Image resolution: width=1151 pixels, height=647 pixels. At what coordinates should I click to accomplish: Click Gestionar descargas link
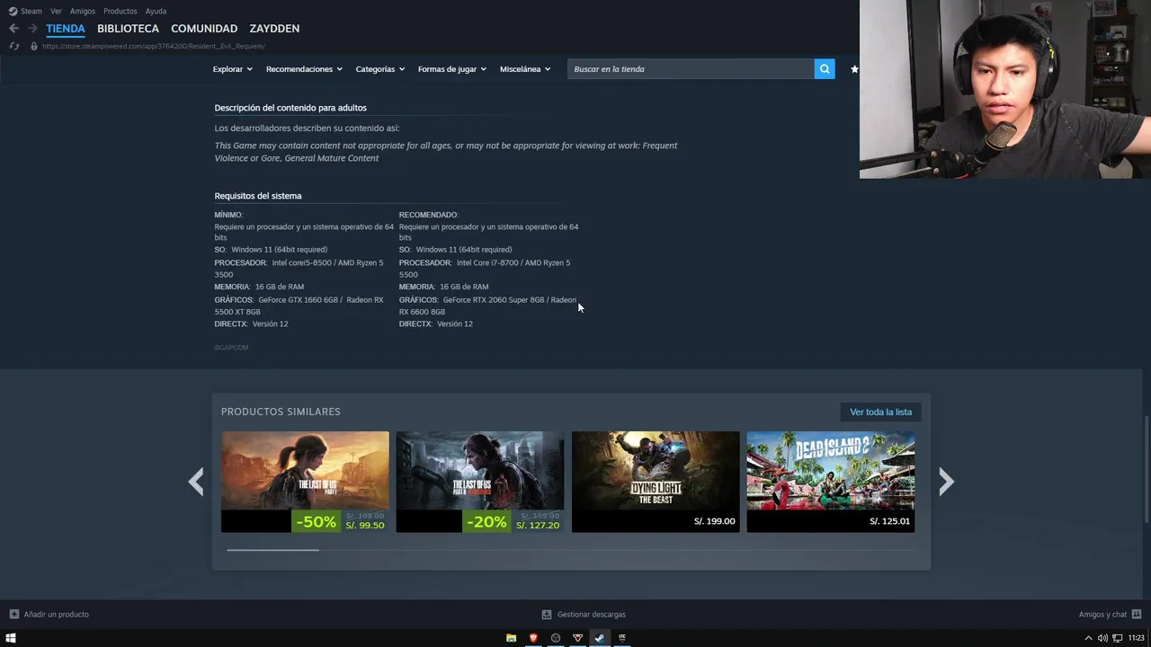592,615
